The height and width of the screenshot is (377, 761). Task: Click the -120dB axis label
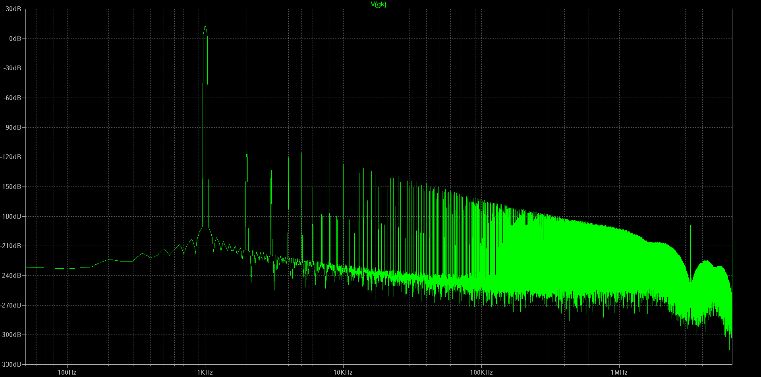[11, 157]
